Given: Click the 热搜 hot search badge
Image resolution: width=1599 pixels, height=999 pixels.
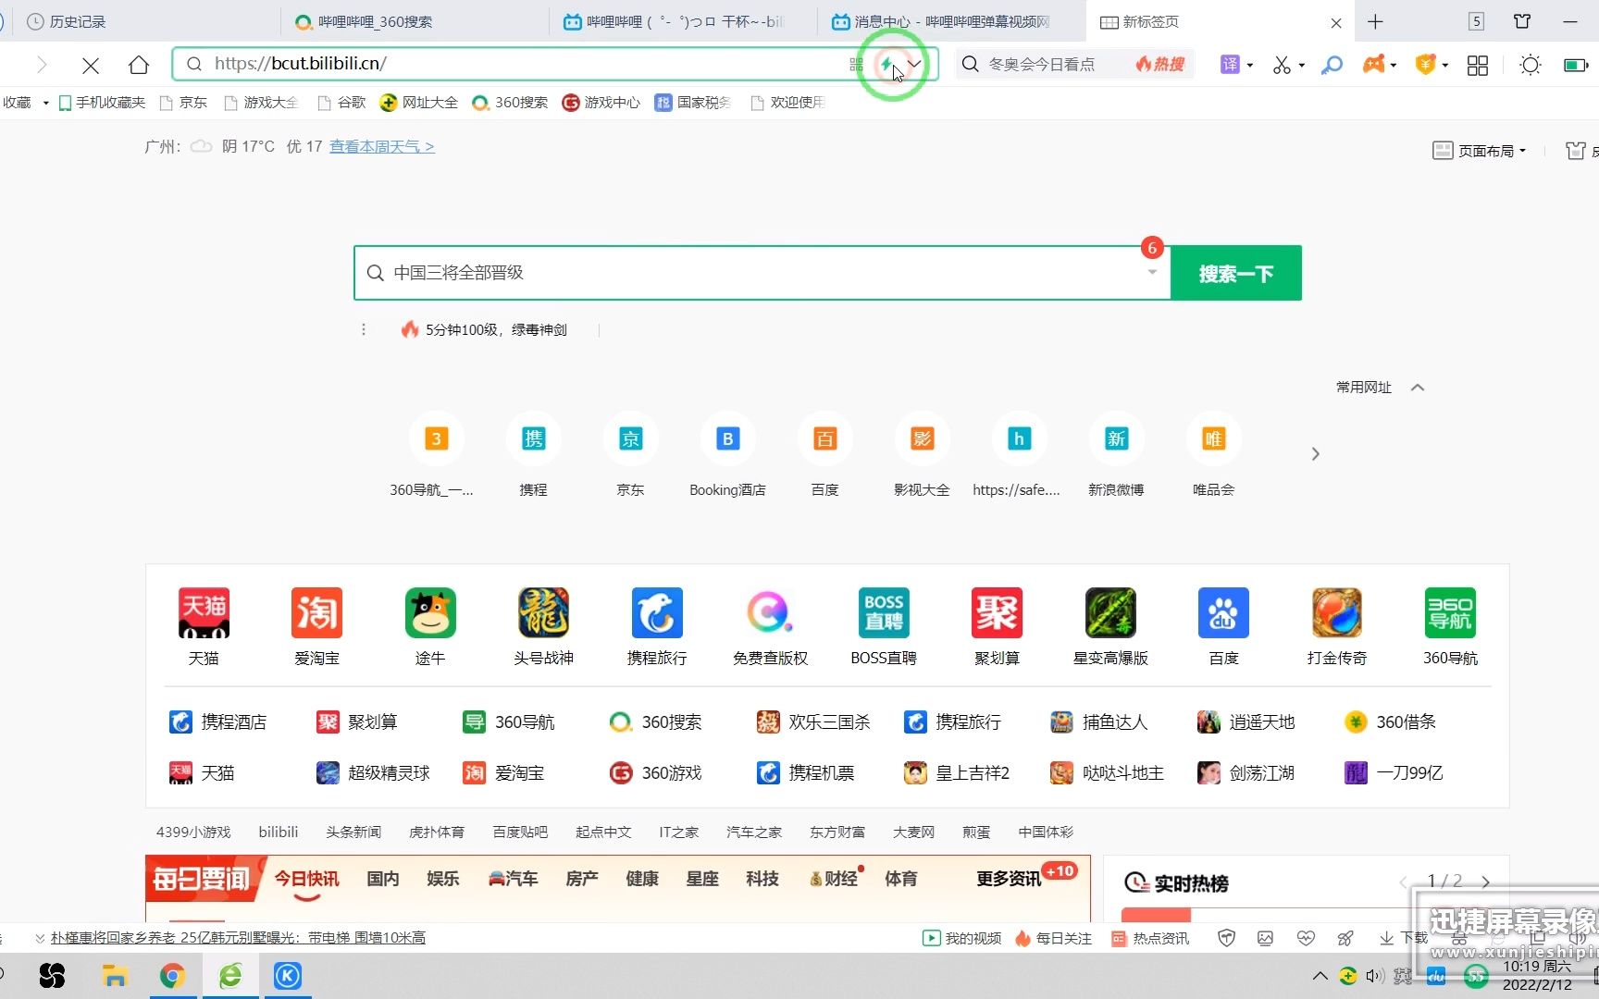Looking at the screenshot, I should [x=1160, y=64].
